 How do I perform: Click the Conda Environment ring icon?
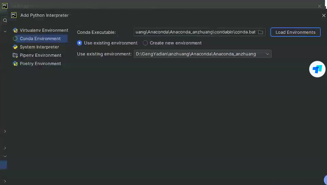point(15,39)
